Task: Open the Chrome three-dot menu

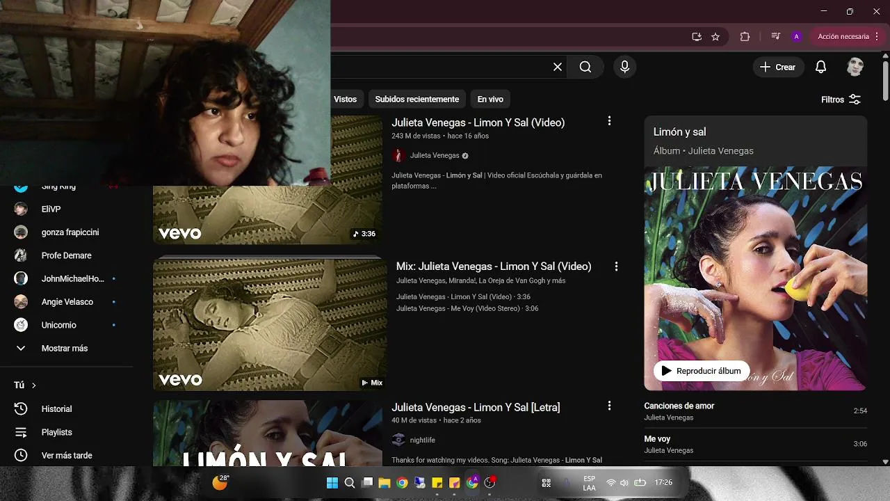Action: 877,37
